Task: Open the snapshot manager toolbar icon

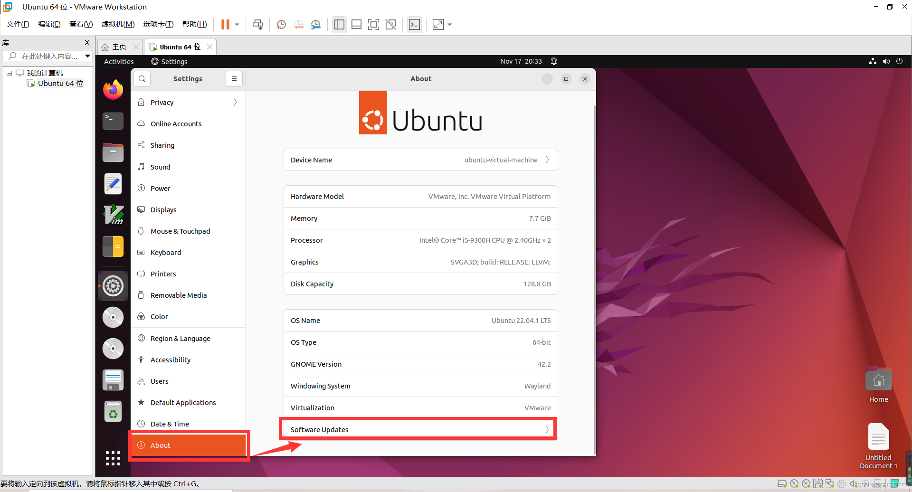Action: (x=316, y=24)
